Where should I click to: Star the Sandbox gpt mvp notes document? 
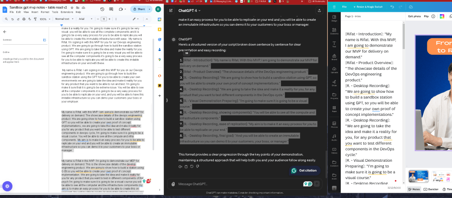coord(72,8)
